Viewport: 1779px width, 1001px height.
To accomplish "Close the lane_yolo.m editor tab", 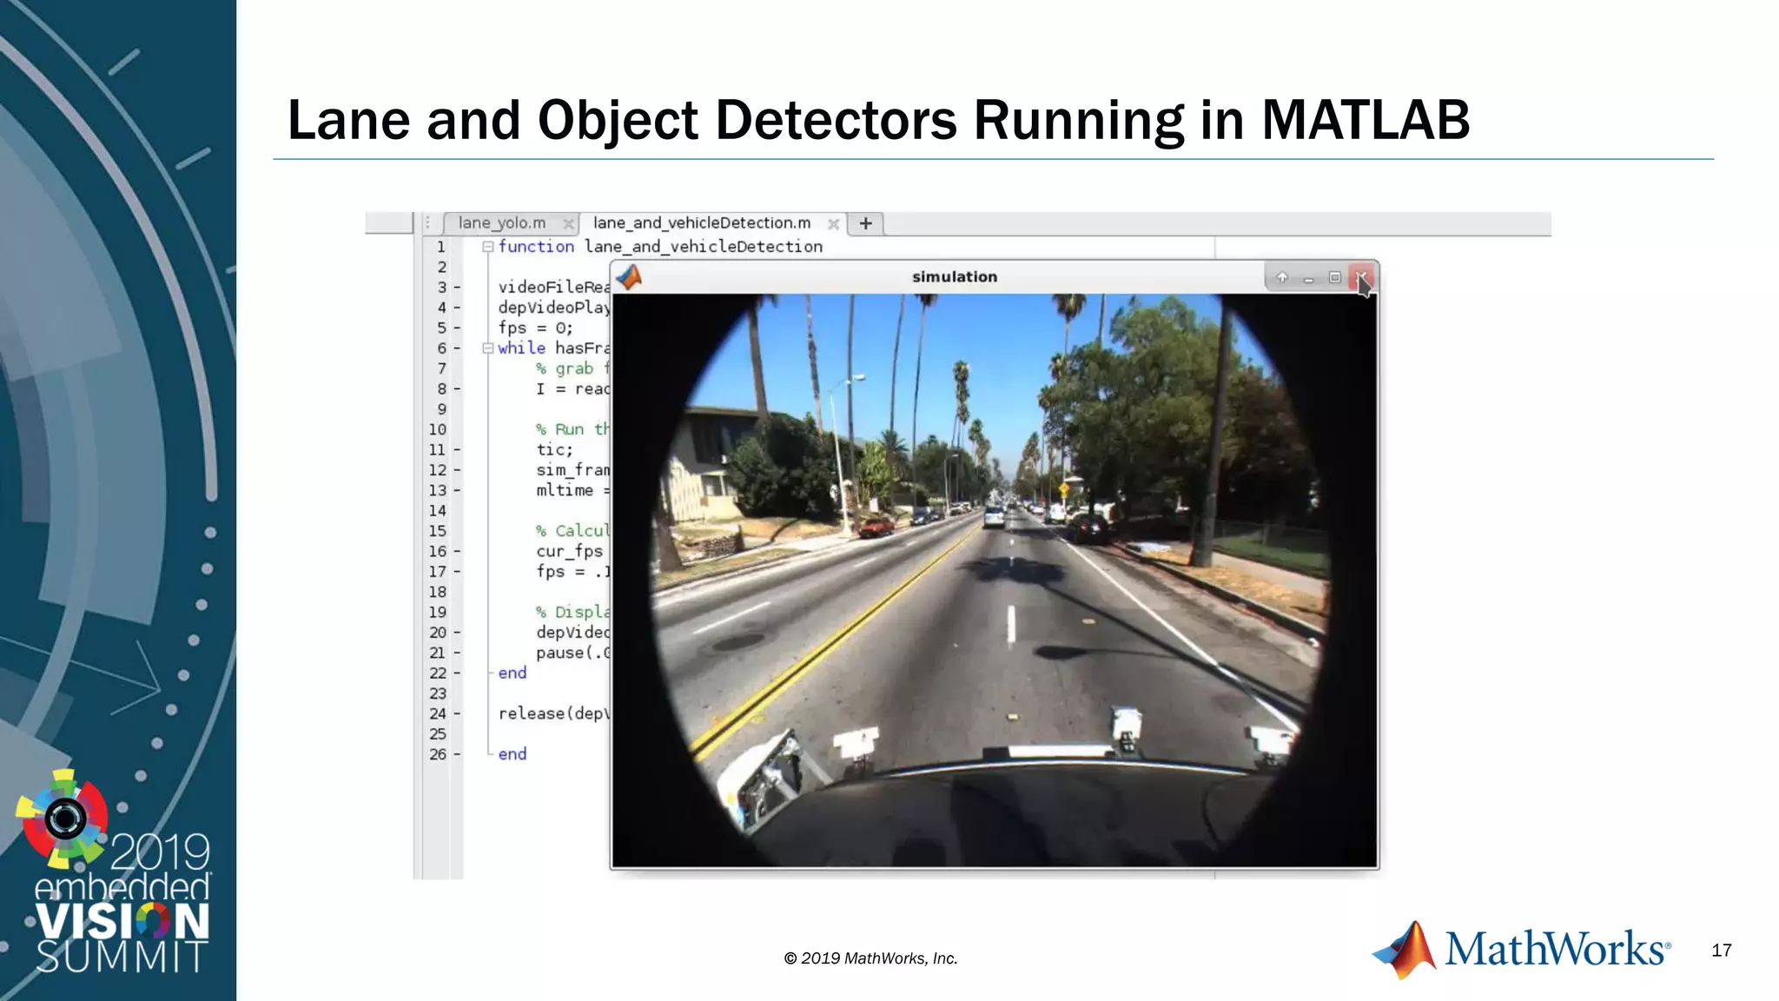I will 568,224.
